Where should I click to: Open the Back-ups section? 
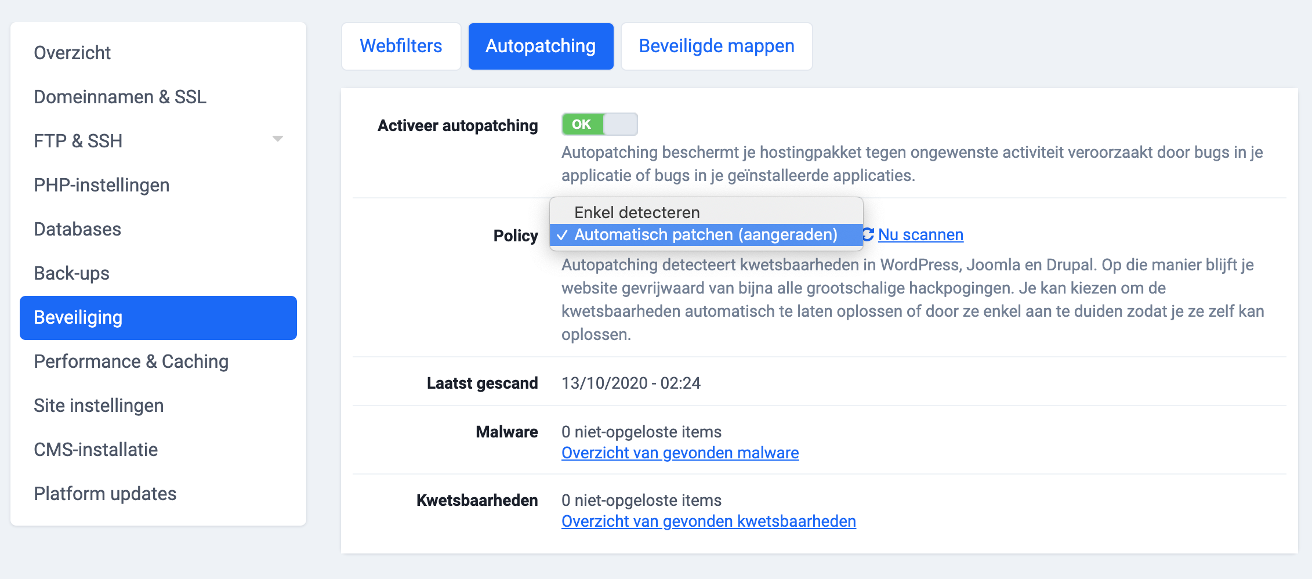(x=71, y=273)
